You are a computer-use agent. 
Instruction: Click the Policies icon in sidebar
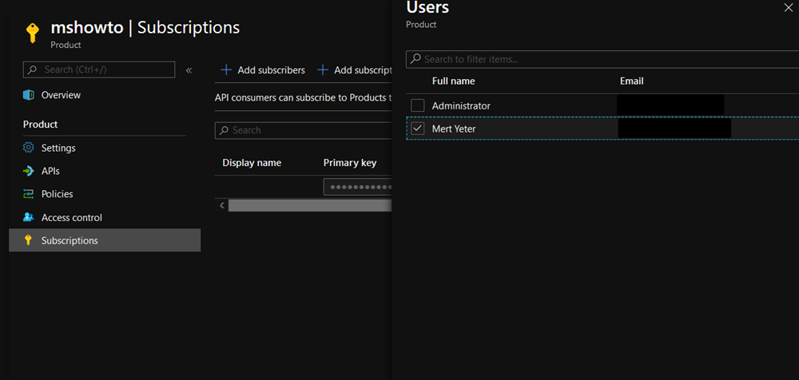point(29,194)
